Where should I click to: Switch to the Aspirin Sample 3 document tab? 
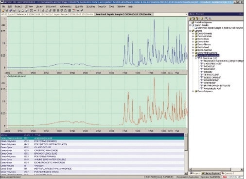tap(73, 14)
